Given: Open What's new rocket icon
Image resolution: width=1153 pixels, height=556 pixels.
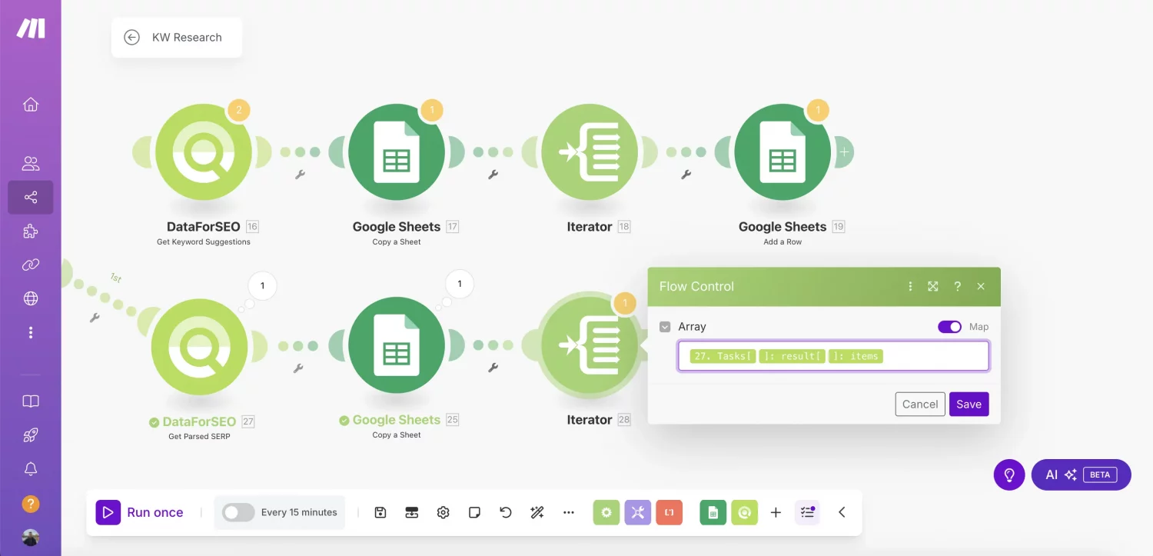Looking at the screenshot, I should [31, 435].
